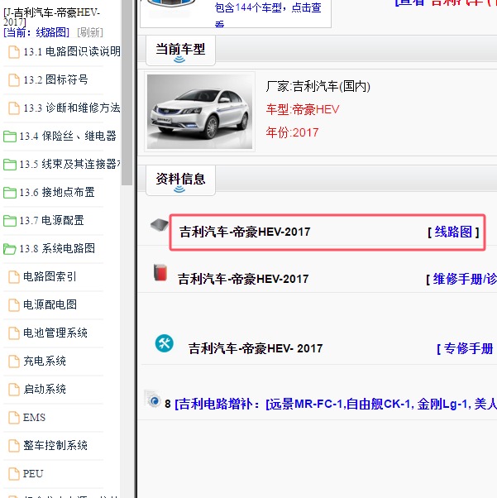The image size is (497, 498).
Task: Select 13.7 电源配置 tree label
Action: click(52, 220)
